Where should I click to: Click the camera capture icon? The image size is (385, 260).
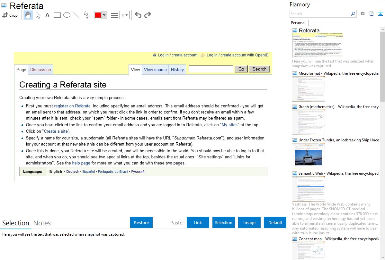click(x=363, y=14)
